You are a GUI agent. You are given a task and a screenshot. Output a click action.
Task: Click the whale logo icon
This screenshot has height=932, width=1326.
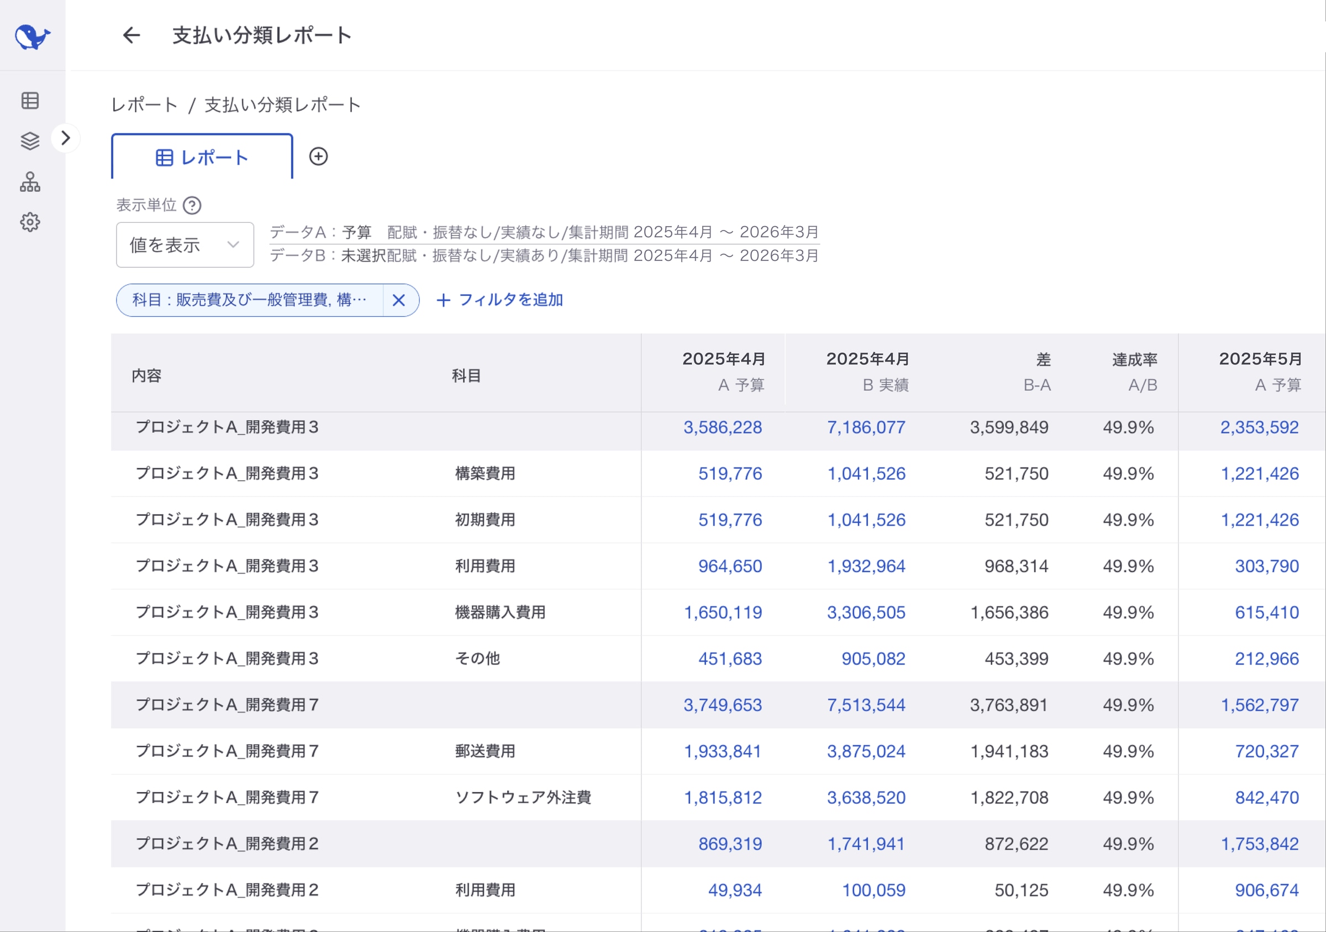point(33,37)
